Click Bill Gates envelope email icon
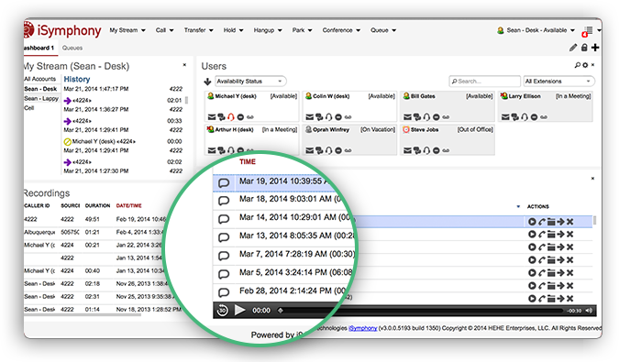 point(407,117)
